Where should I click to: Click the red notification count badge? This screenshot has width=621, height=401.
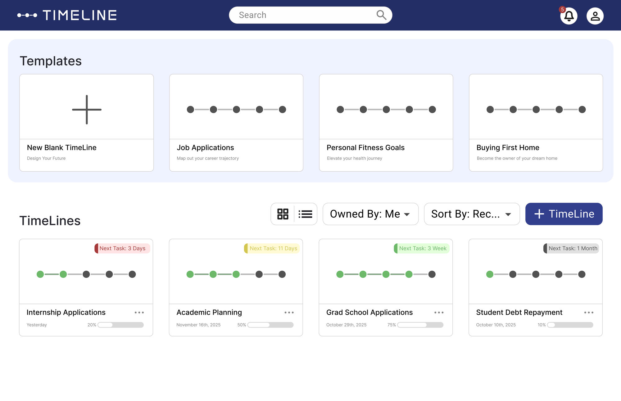tap(562, 10)
